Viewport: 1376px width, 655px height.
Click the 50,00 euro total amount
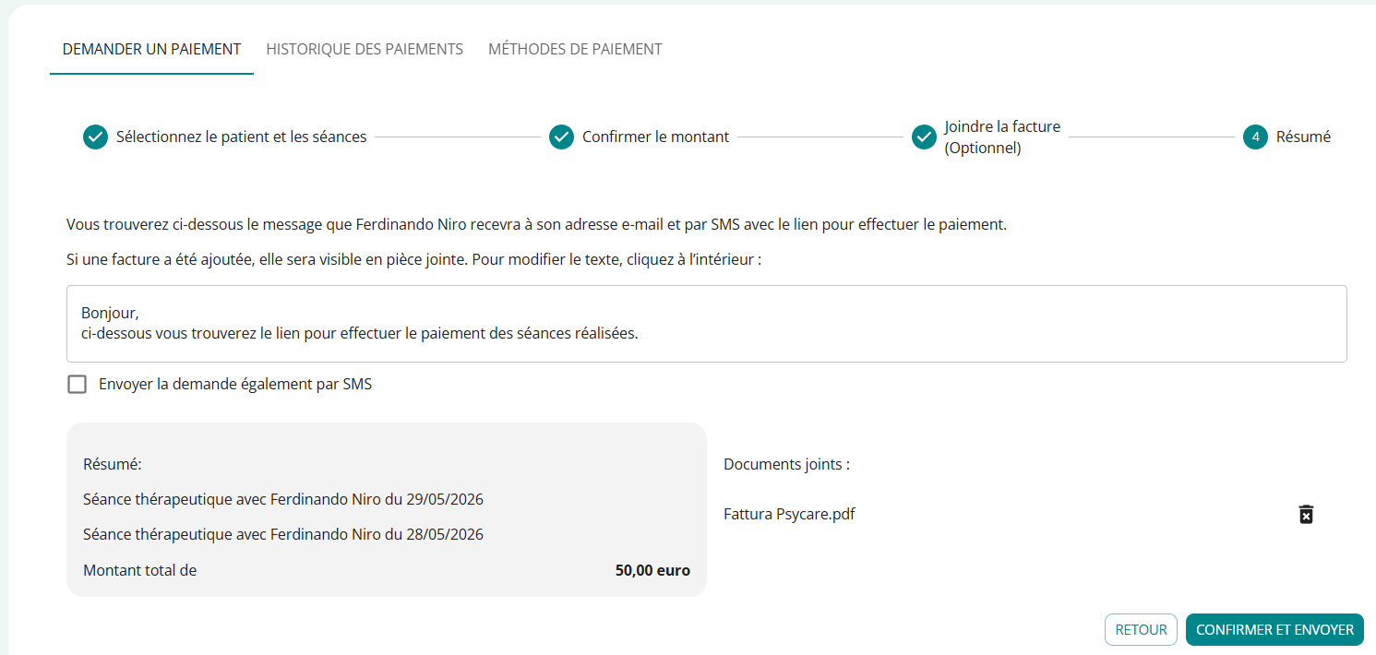coord(652,570)
